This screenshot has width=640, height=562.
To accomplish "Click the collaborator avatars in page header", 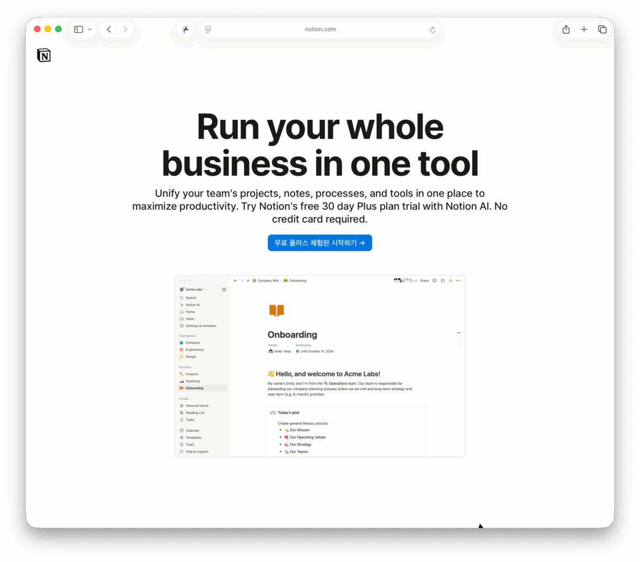I will [403, 280].
